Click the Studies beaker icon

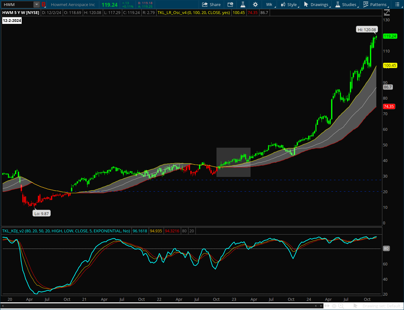coord(338,4)
